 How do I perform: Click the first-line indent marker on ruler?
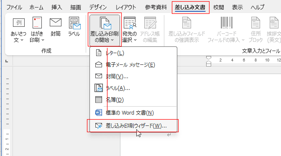(209, 58)
